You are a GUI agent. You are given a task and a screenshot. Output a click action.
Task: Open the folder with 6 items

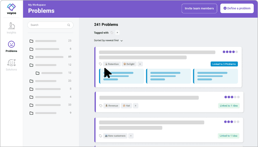(x=50, y=49)
